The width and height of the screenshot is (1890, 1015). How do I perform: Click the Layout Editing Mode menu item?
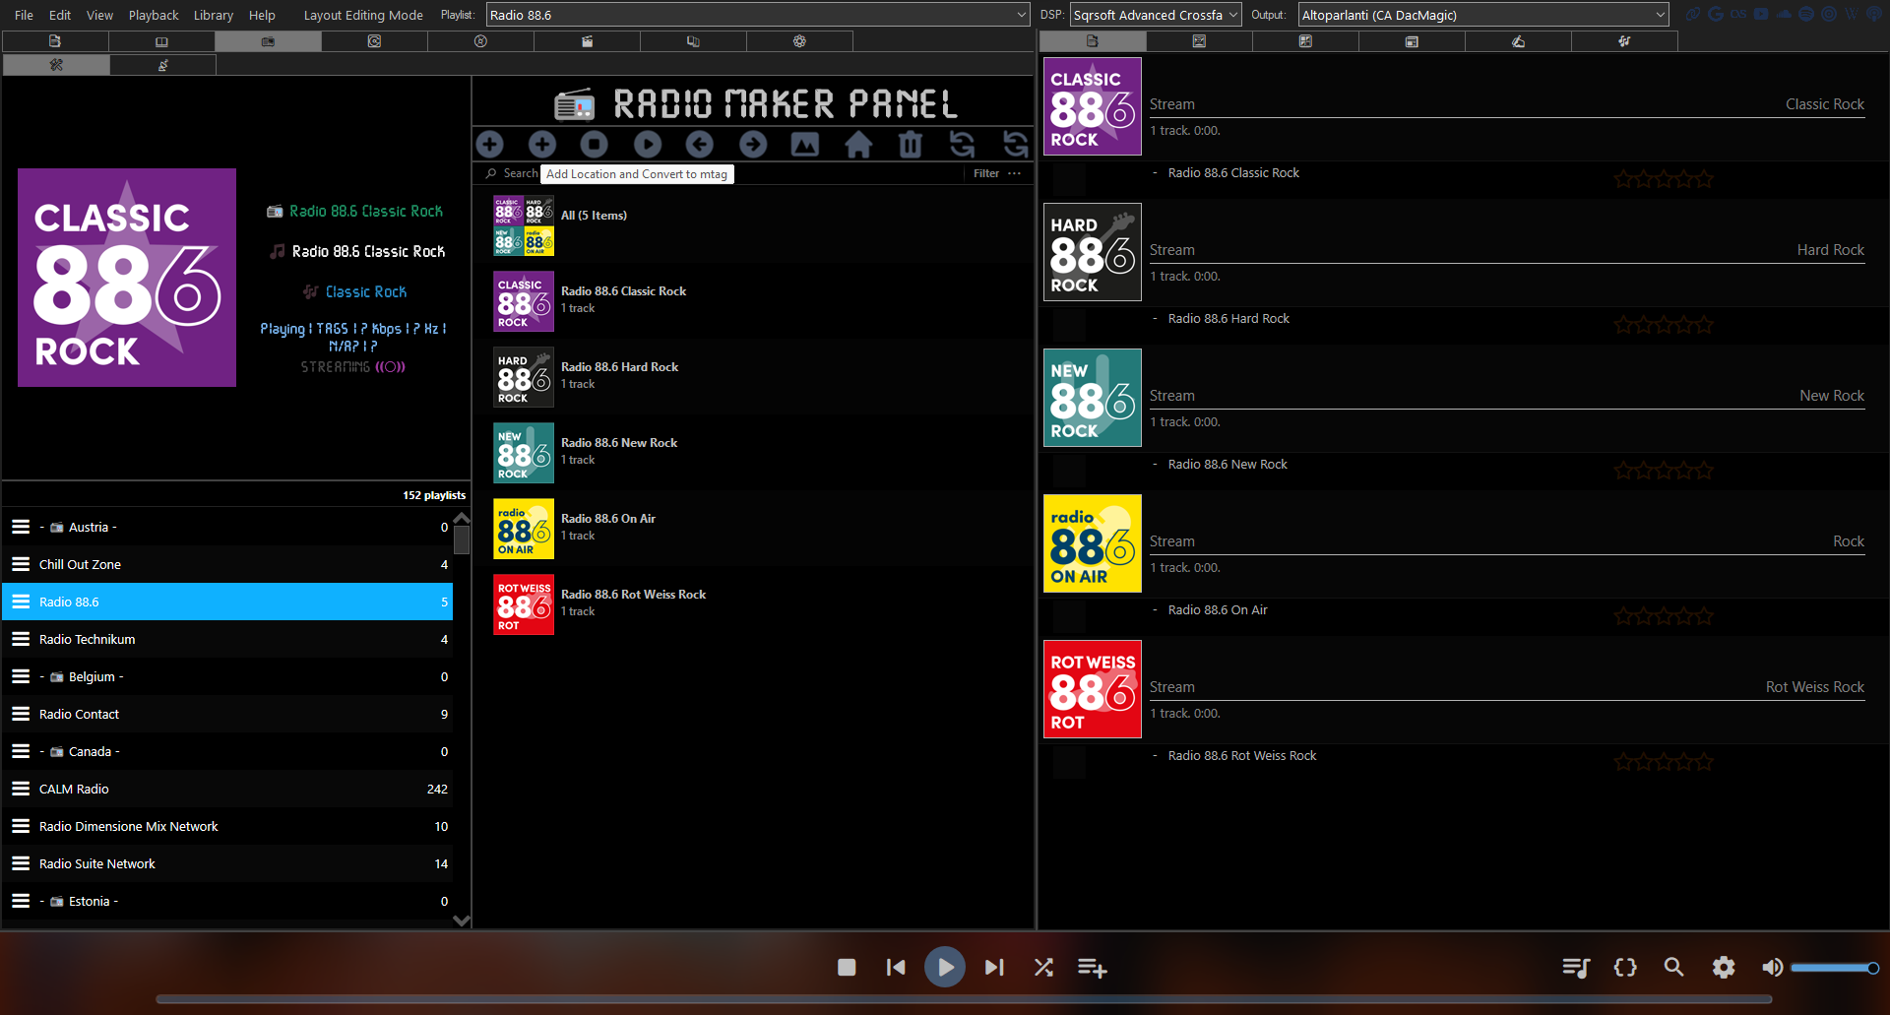(363, 15)
